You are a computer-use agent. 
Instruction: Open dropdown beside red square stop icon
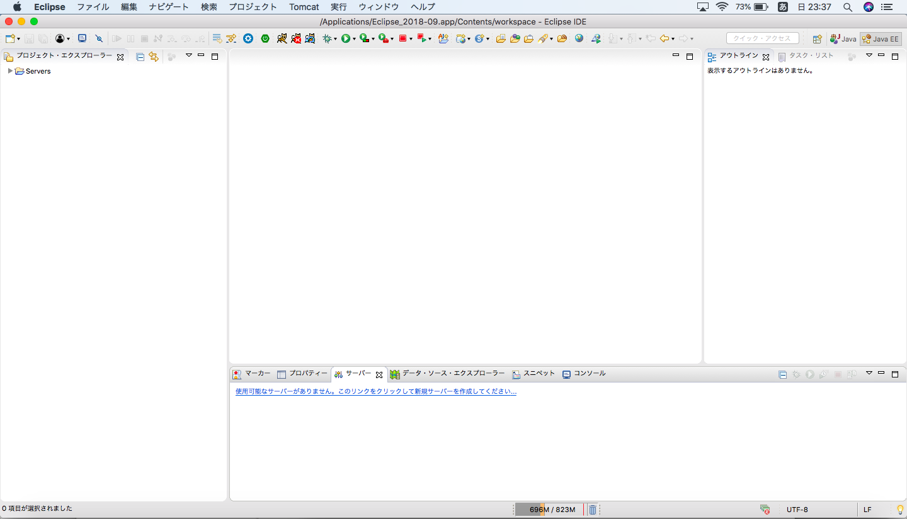pos(411,39)
